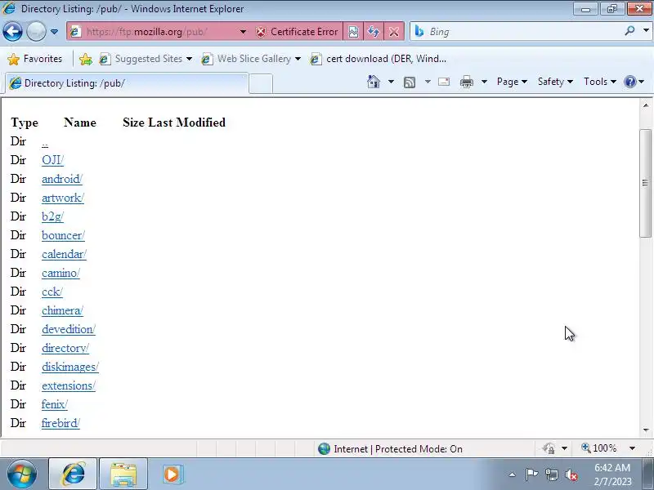Image resolution: width=654 pixels, height=490 pixels.
Task: Launch Windows Media Player taskbar icon
Action: tap(172, 474)
